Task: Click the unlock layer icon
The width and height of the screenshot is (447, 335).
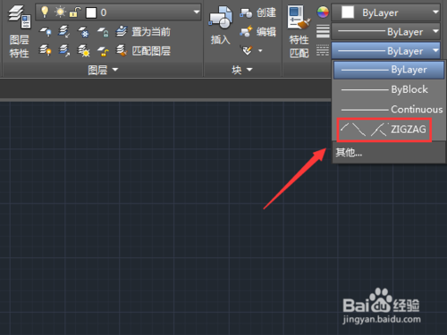Action: point(103,51)
